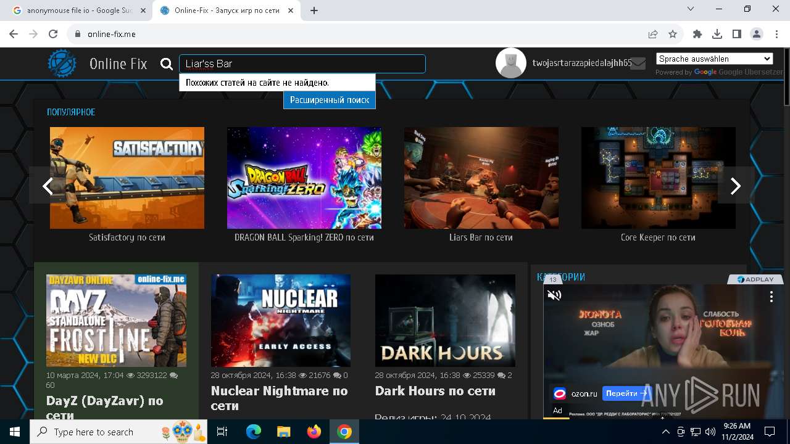Open Chrome tab search dropdown arrow
Image resolution: width=790 pixels, height=444 pixels.
coord(691,9)
